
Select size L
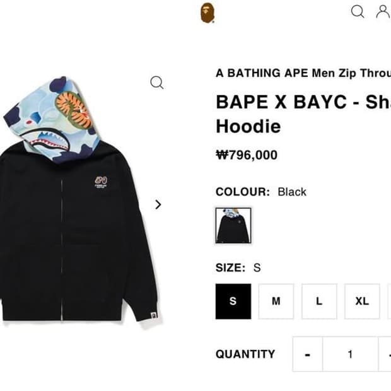click(319, 301)
